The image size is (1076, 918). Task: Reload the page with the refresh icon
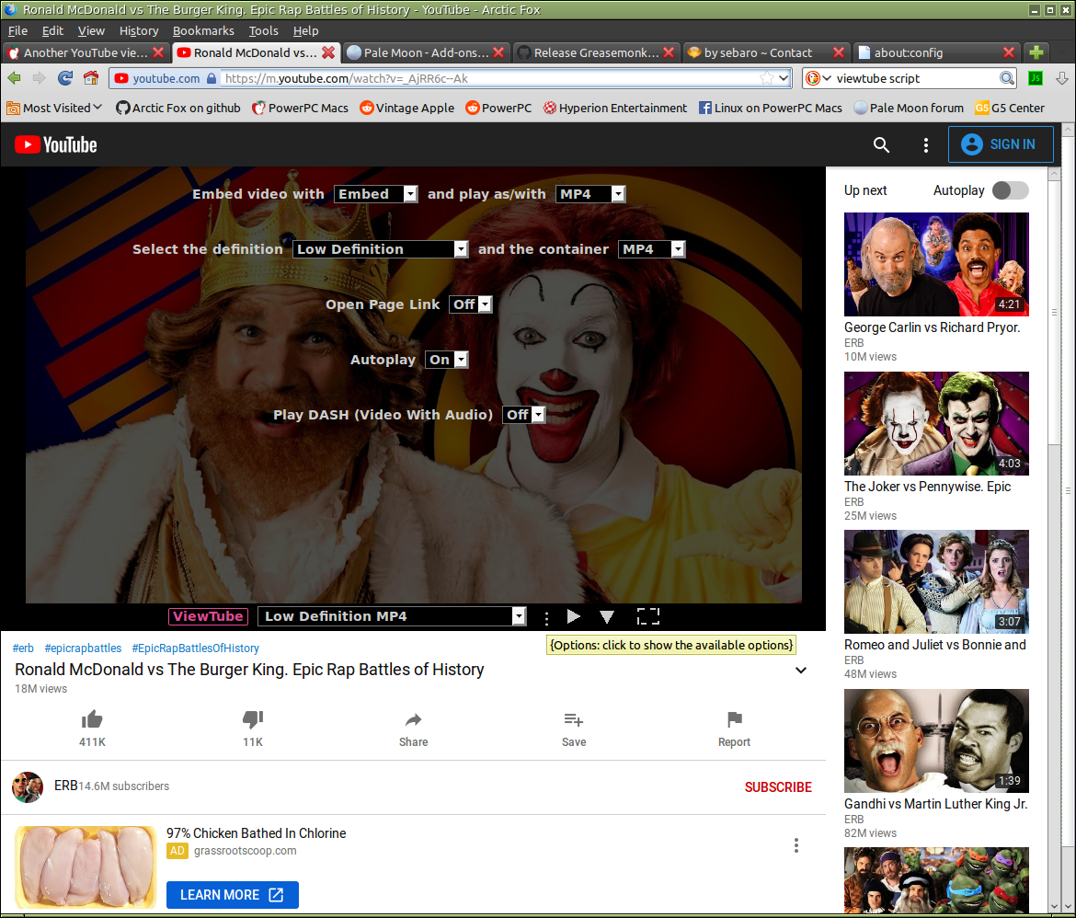[65, 78]
